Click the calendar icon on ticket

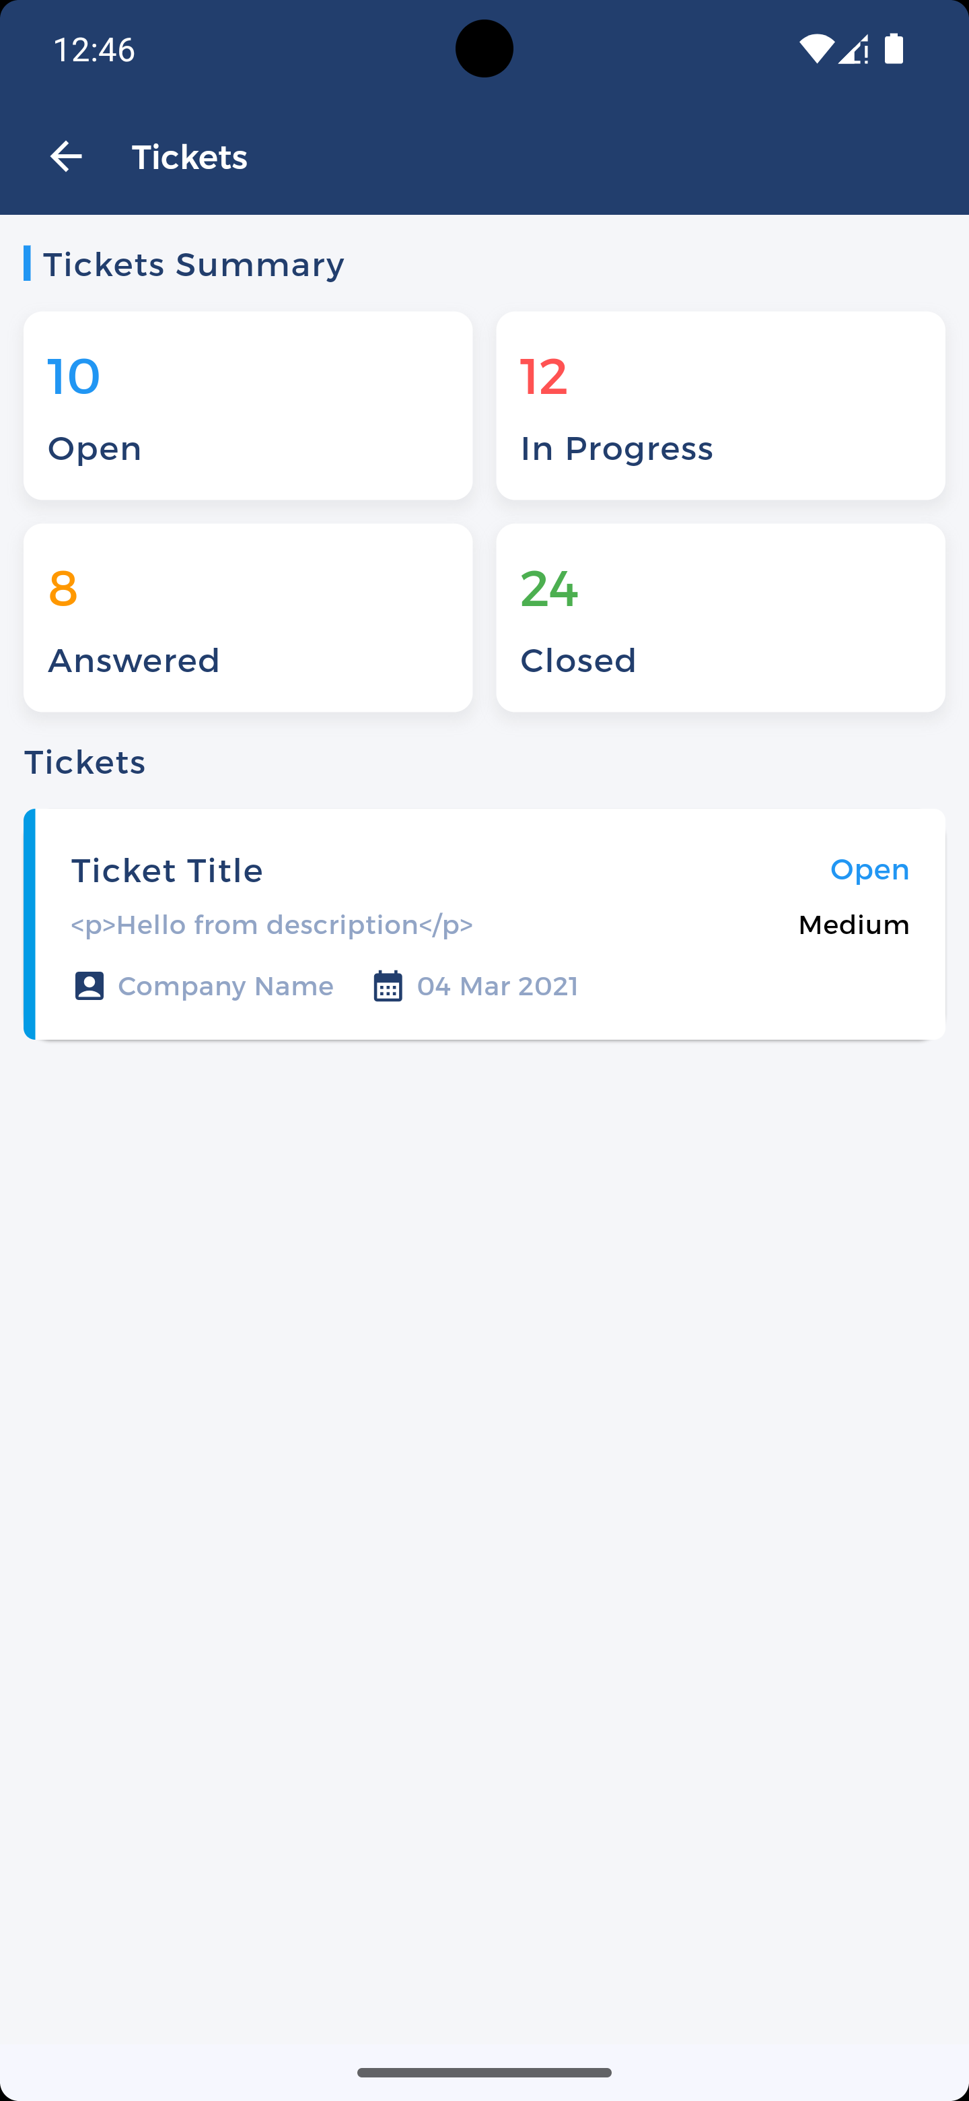[388, 986]
